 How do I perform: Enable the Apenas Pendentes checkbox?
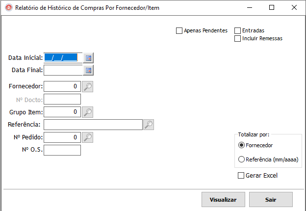pos(179,31)
